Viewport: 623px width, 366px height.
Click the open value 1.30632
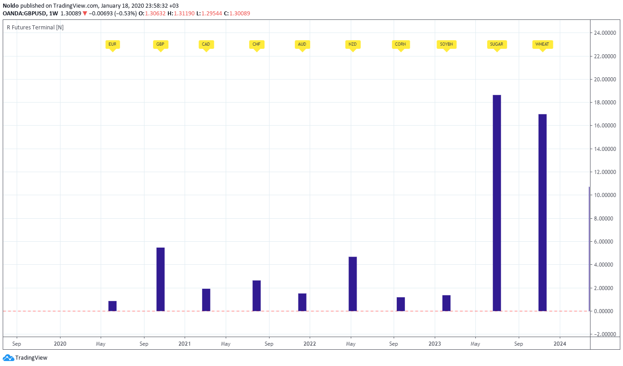[x=155, y=13]
